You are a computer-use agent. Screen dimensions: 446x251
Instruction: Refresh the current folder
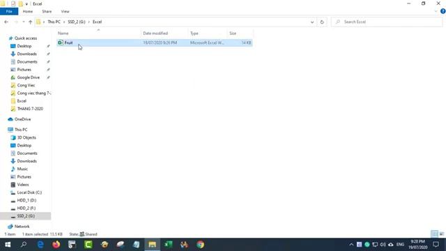tap(322, 22)
